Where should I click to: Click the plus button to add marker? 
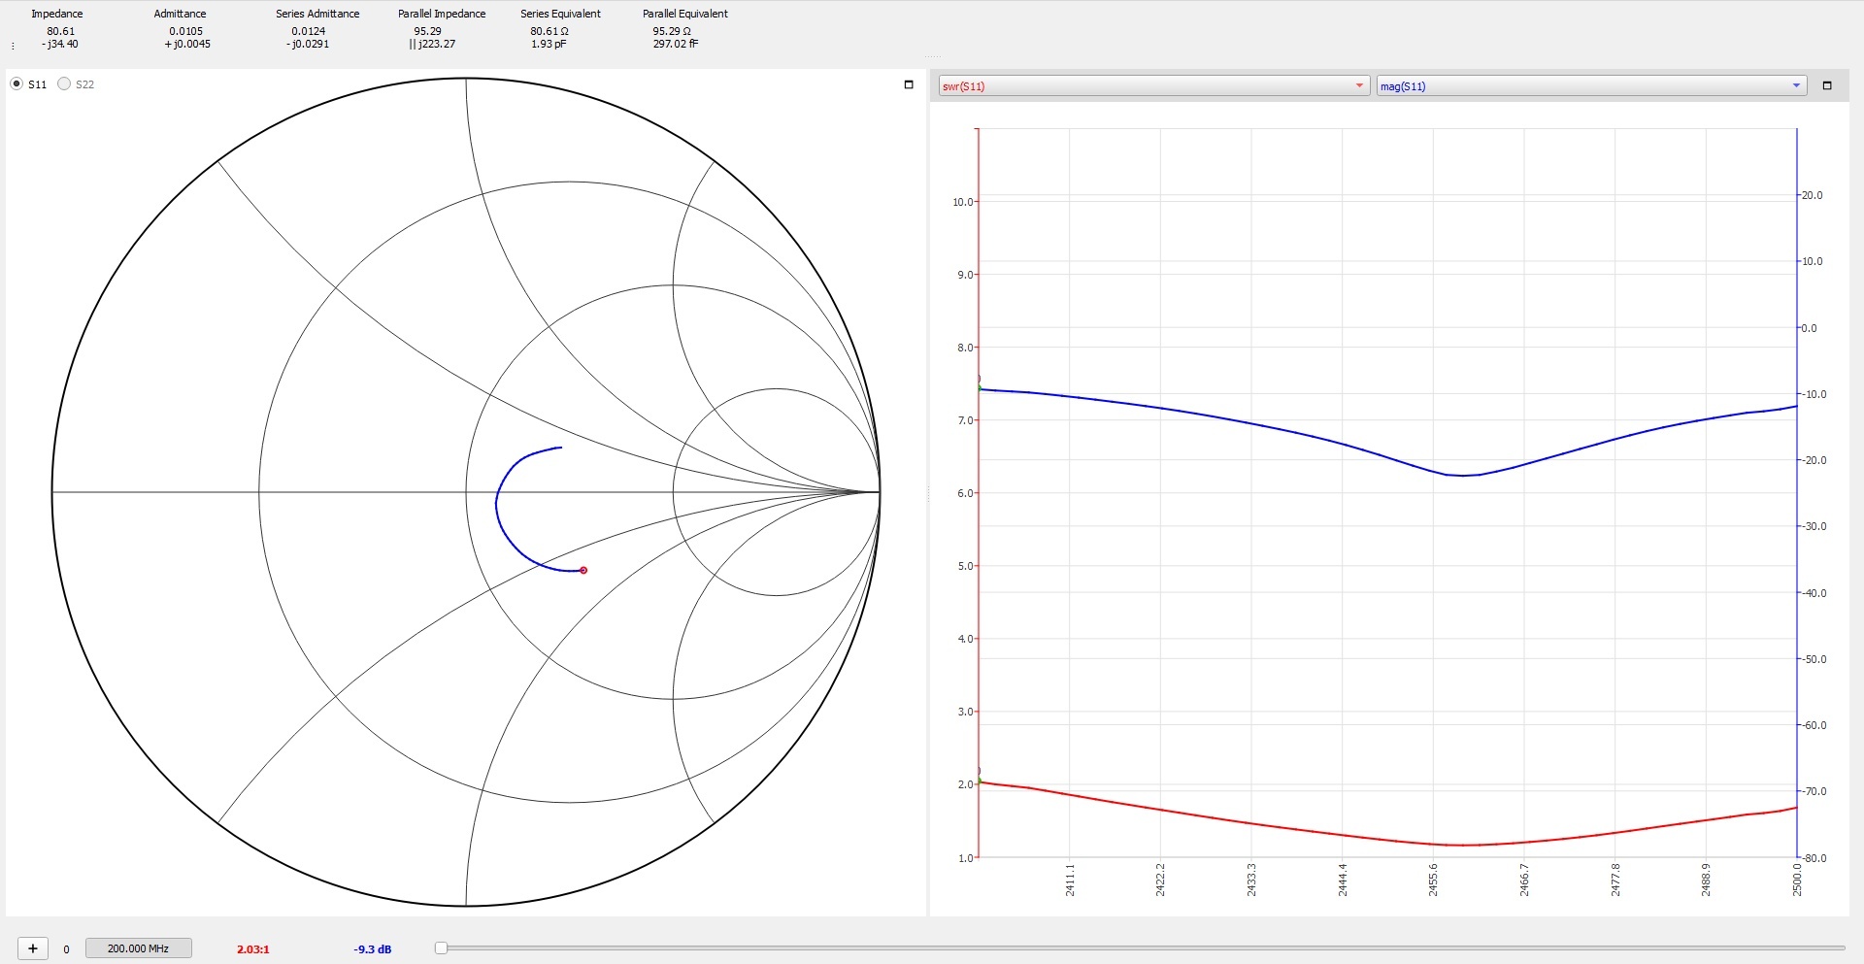click(33, 948)
